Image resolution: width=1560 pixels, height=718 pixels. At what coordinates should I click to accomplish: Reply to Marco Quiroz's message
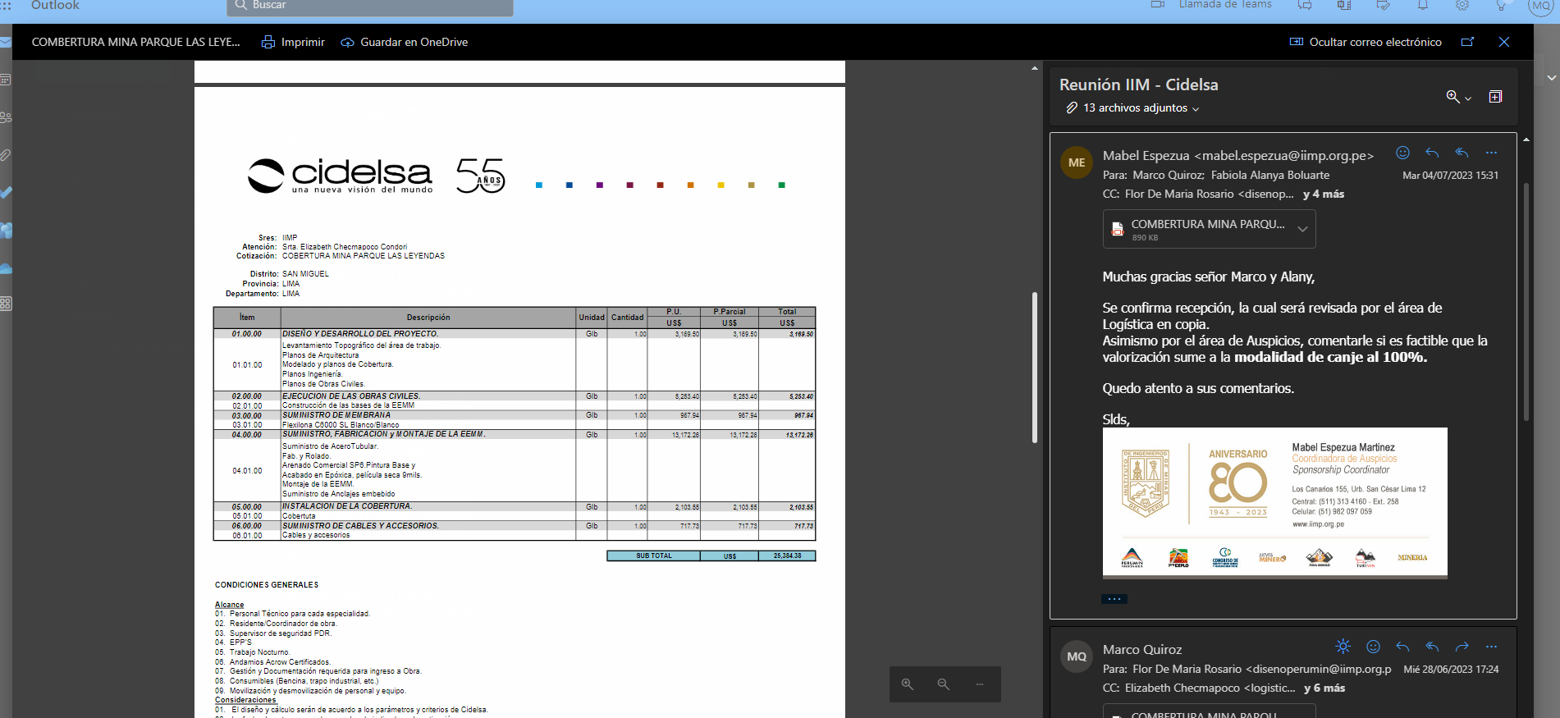1402,647
